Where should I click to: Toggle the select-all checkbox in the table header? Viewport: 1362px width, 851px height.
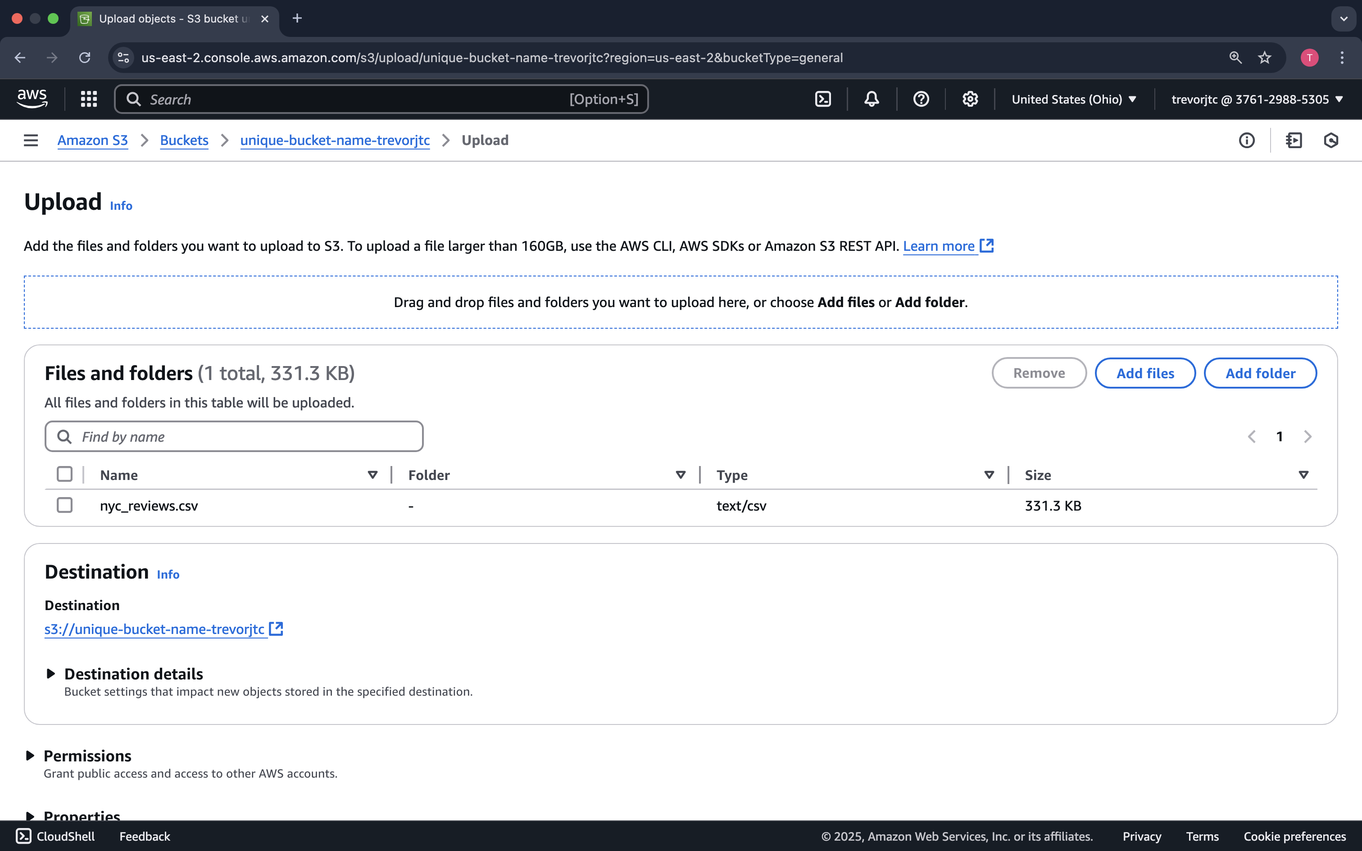(65, 473)
